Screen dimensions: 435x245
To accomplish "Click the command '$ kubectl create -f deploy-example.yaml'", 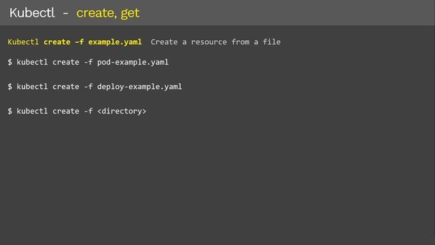I will pos(94,86).
